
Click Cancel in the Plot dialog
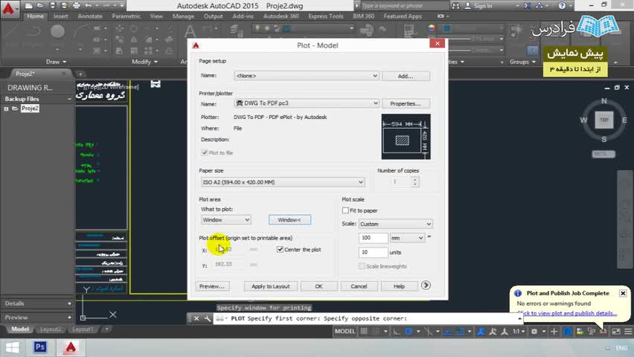359,286
